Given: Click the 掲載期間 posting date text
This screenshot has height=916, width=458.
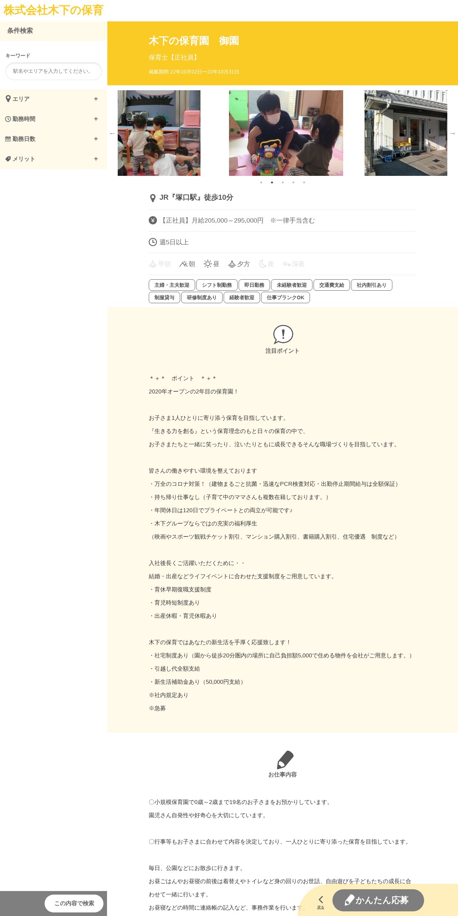Looking at the screenshot, I should point(194,72).
